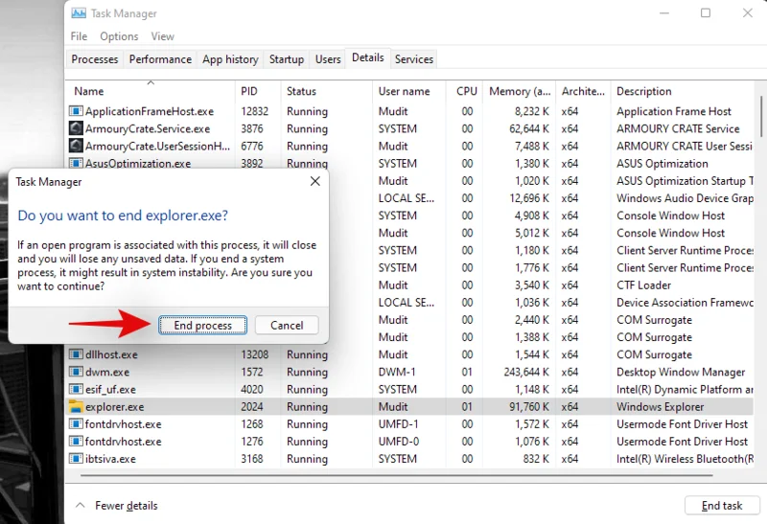Sort by the Architecture column header
Screen dimensions: 767x524
[583, 91]
